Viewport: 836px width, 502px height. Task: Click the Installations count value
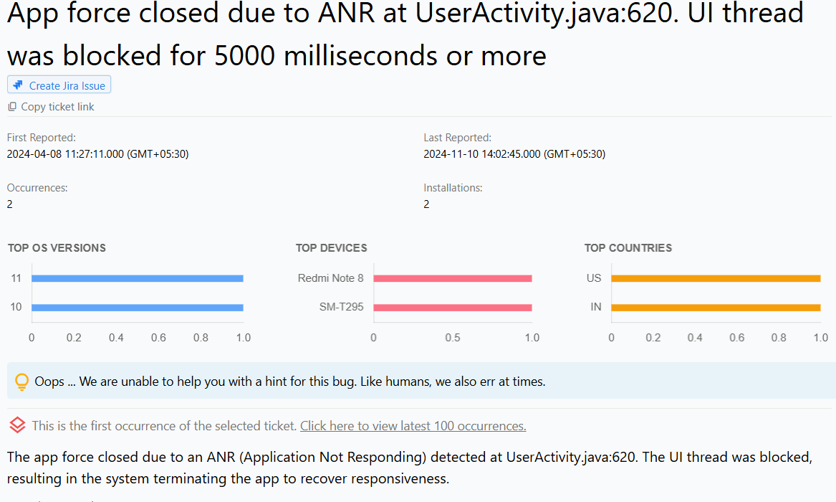(426, 204)
